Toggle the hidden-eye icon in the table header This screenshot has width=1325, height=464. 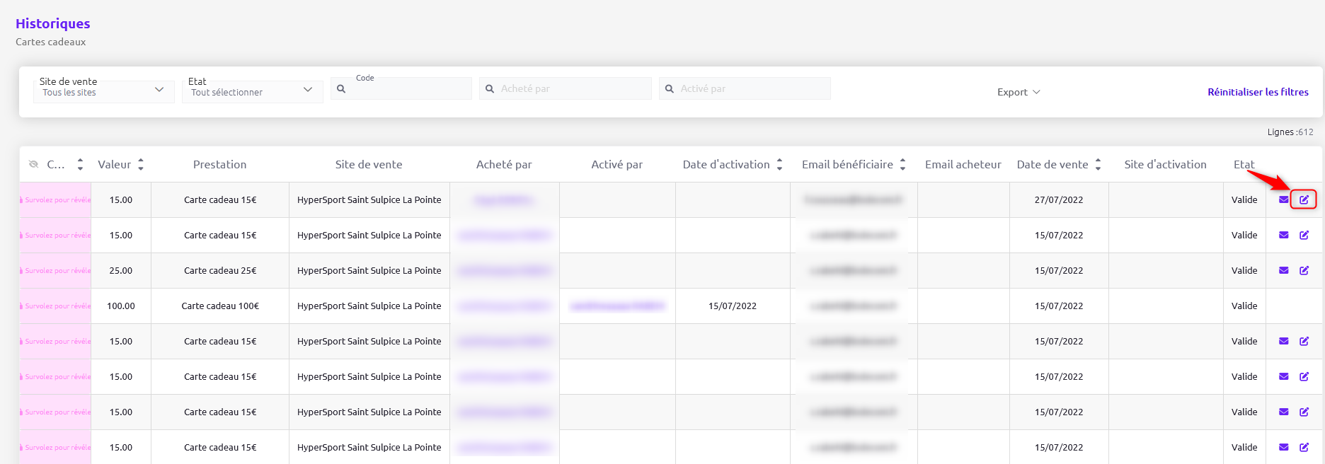(x=33, y=165)
